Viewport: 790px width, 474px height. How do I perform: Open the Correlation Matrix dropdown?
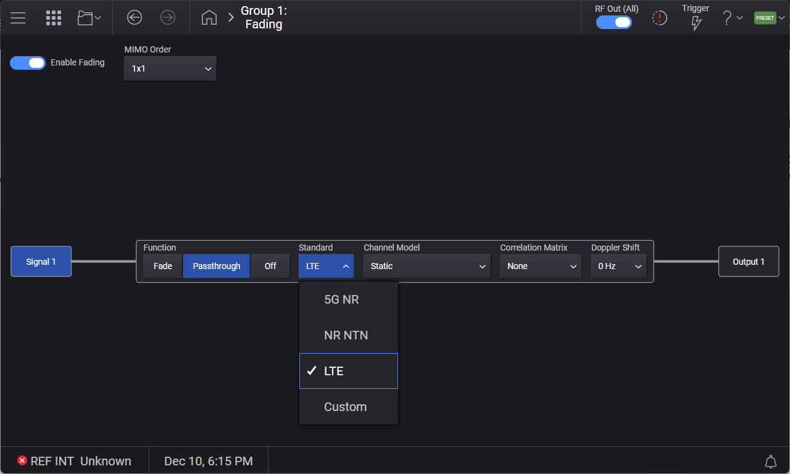541,266
